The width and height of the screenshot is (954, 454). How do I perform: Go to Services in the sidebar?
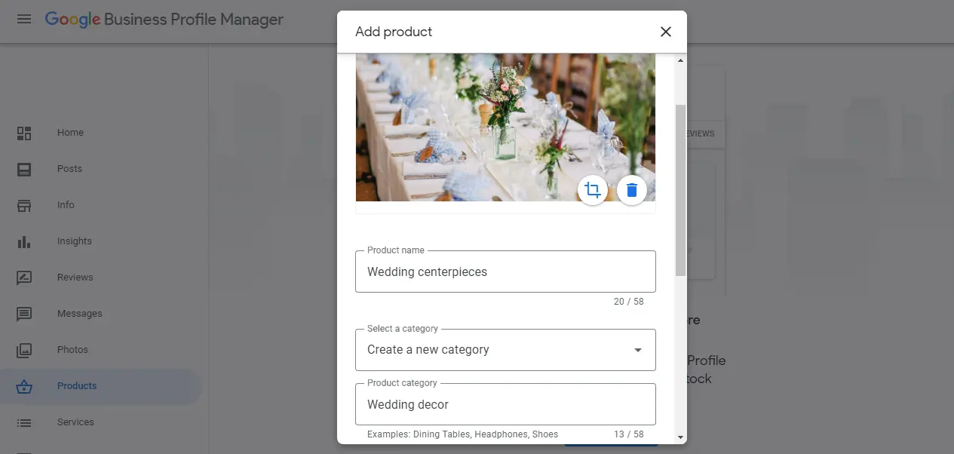75,422
